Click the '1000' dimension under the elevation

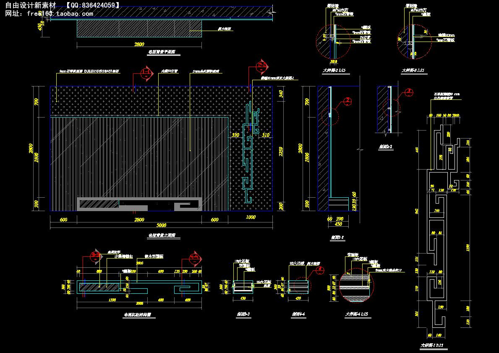click(251, 217)
